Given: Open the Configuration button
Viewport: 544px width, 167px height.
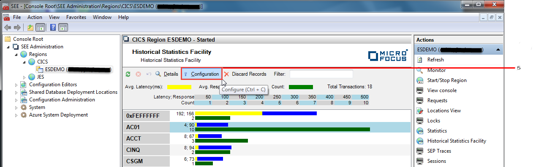Looking at the screenshot, I should 201,74.
